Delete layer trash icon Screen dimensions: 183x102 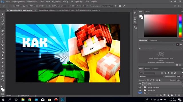point(179,95)
